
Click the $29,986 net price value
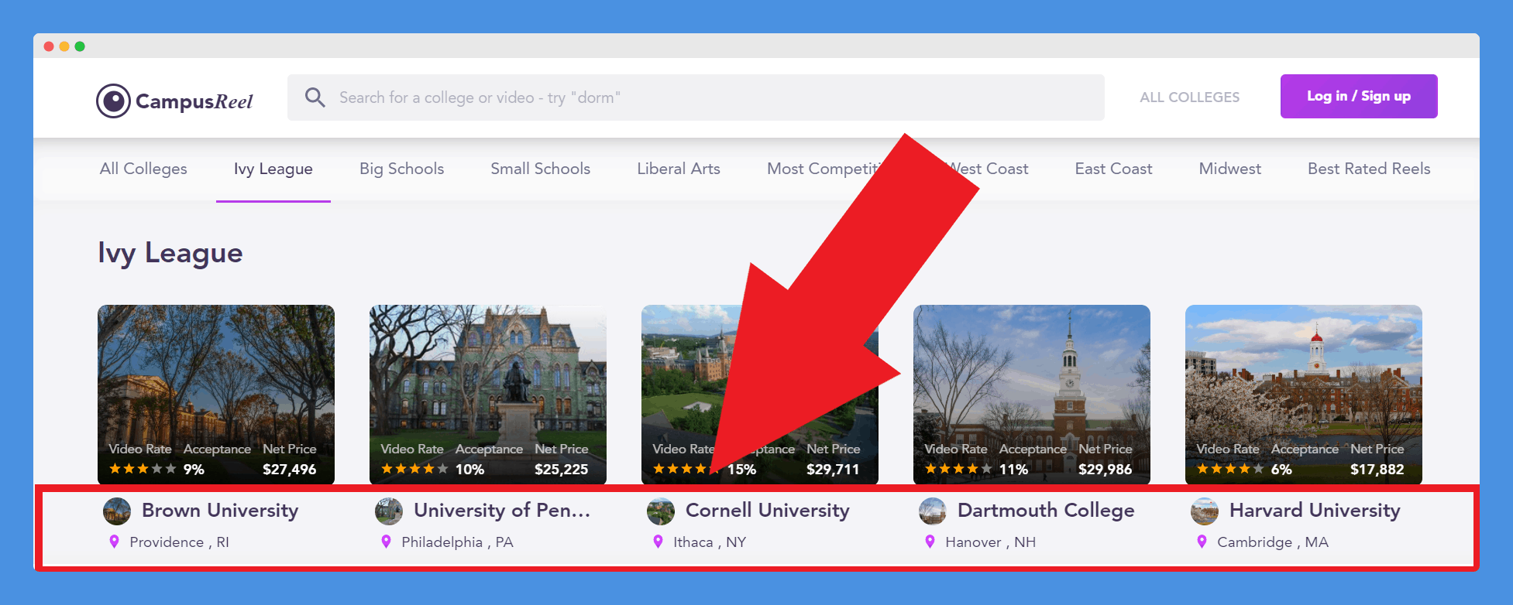(1106, 469)
